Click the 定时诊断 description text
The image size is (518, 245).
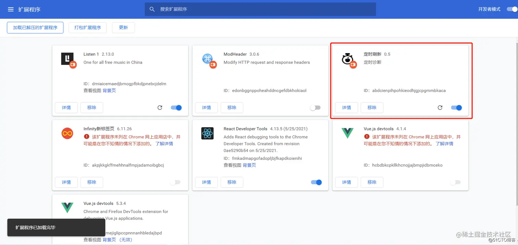(373, 62)
